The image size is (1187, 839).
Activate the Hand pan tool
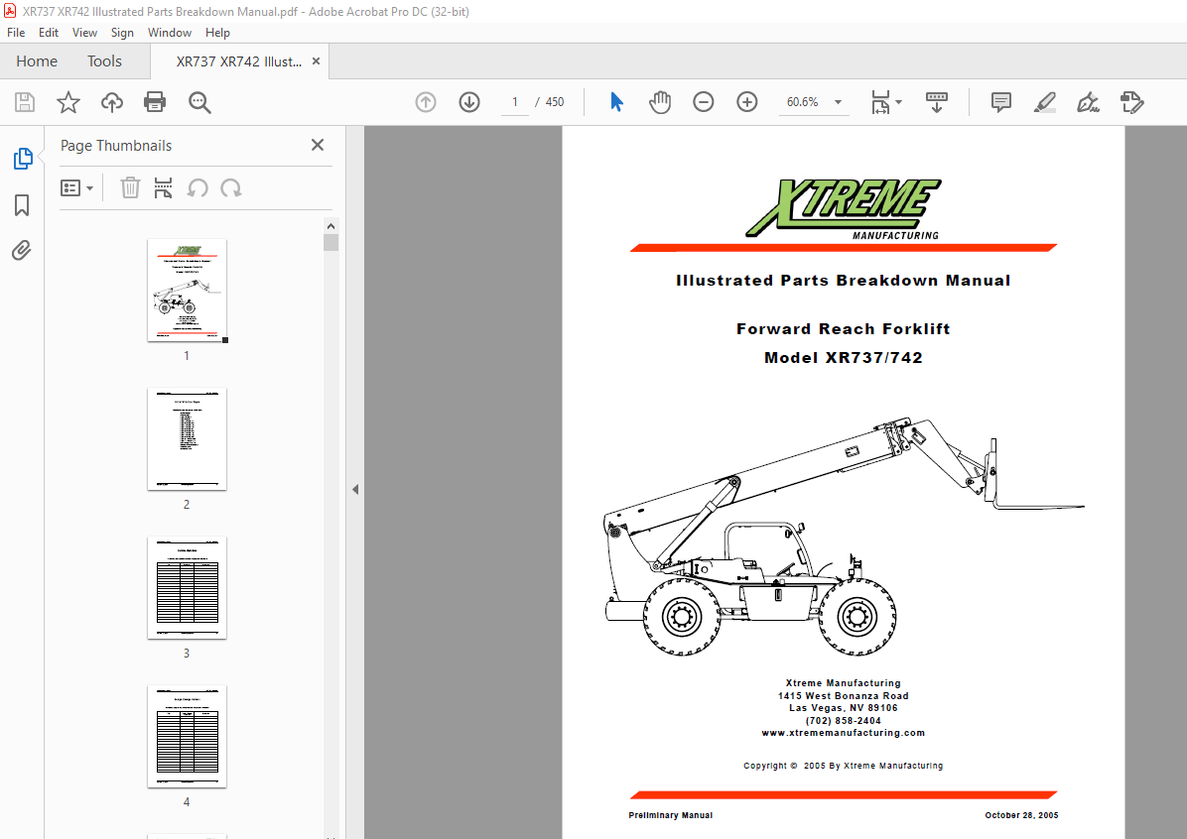pyautogui.click(x=660, y=102)
